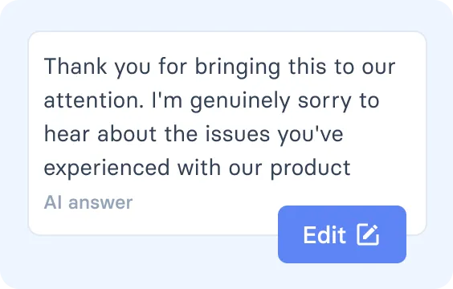Click the word "about" in the answer

[x=127, y=134]
